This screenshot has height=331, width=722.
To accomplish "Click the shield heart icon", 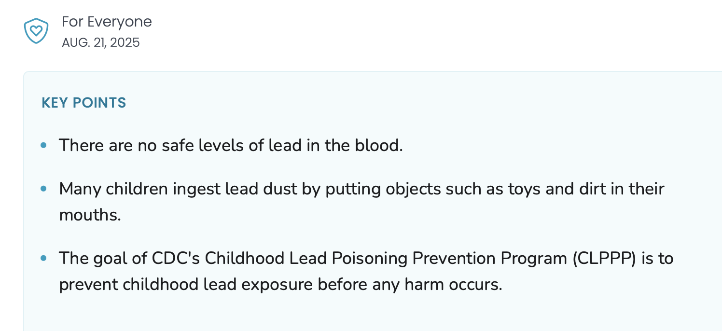I will [x=36, y=31].
